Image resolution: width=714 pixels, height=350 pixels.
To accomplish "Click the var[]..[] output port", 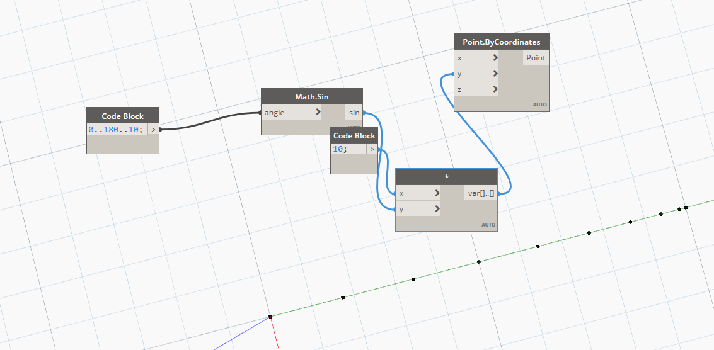I will click(x=481, y=193).
